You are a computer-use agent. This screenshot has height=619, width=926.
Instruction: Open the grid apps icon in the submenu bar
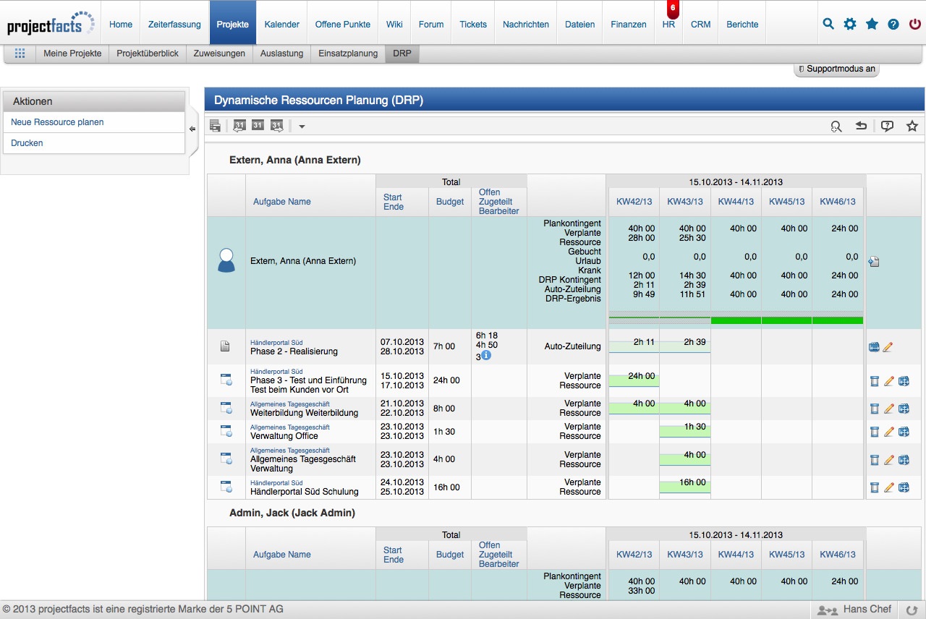pos(20,54)
